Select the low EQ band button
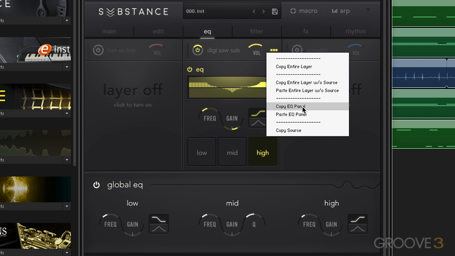The image size is (455, 256). [202, 153]
